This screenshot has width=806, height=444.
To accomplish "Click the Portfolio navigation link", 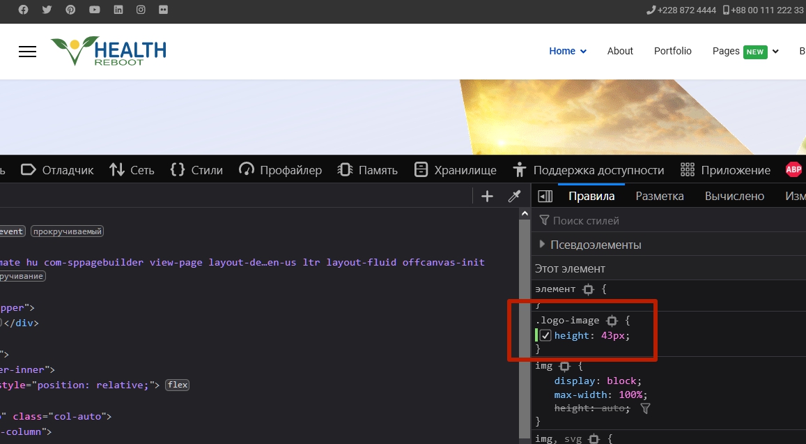I will click(672, 51).
